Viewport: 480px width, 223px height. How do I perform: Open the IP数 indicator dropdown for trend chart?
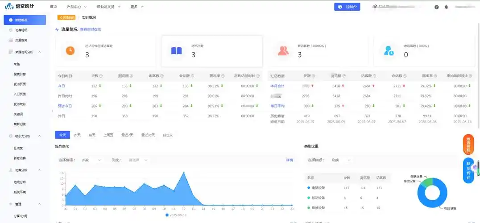click(91, 160)
